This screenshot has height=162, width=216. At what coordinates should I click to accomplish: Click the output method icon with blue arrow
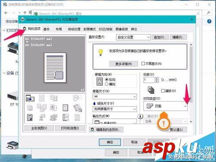click(x=30, y=98)
